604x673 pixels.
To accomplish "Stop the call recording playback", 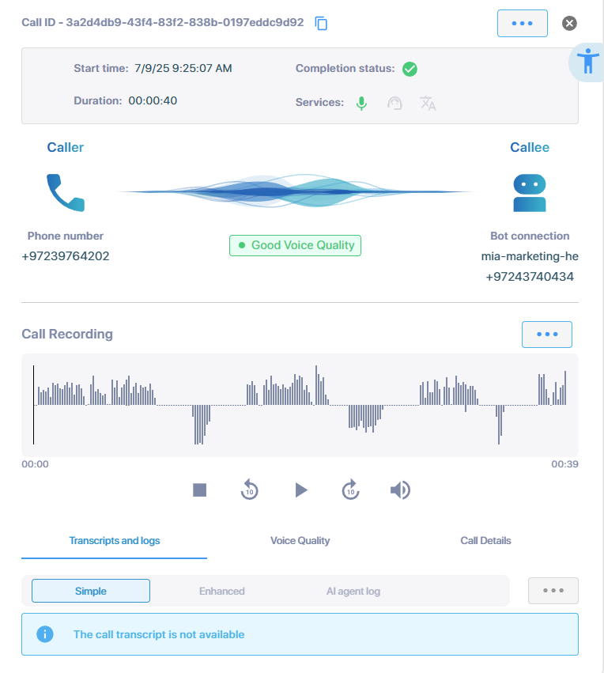I will coord(199,490).
